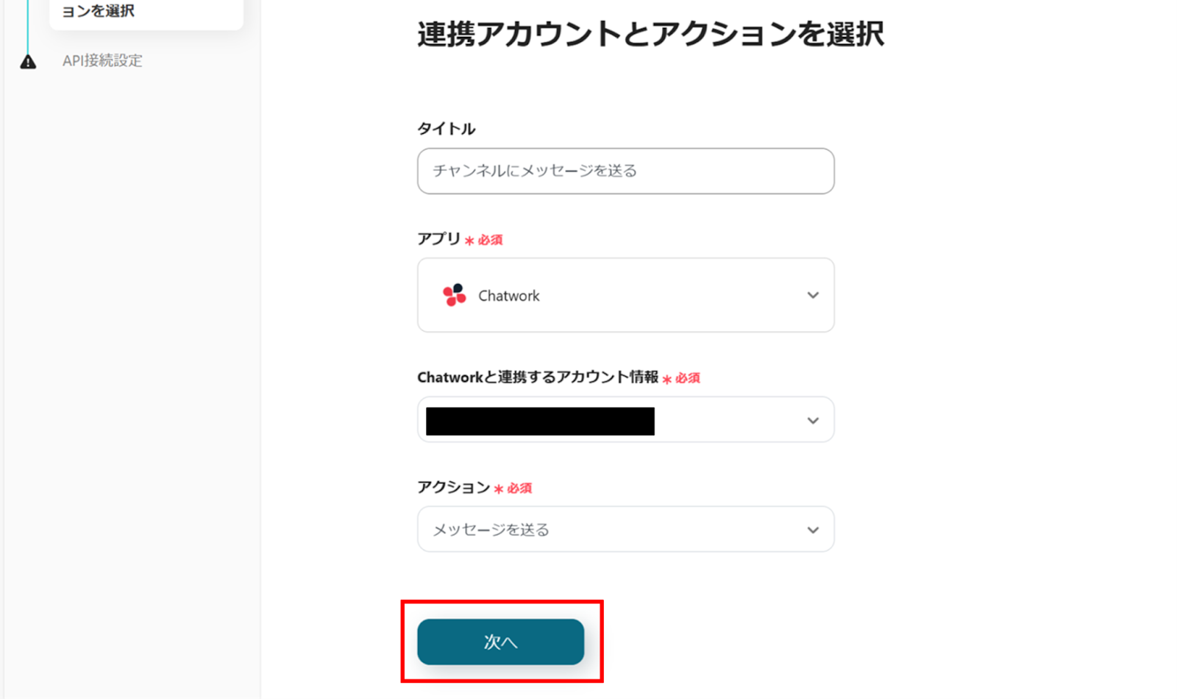Click the Chatwork logo icon
Screen dimensions: 1177x699
tap(454, 295)
